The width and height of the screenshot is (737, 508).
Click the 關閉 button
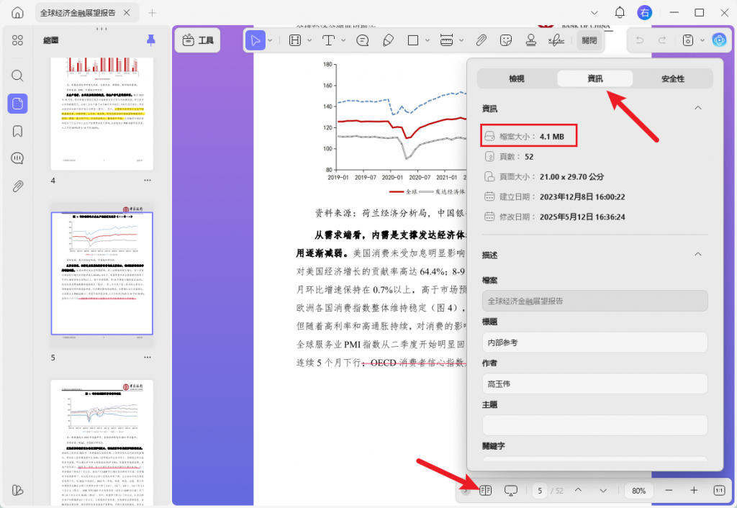coord(589,40)
